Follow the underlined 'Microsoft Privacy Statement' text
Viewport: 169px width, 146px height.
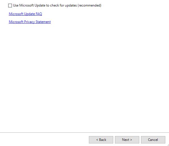[30, 22]
